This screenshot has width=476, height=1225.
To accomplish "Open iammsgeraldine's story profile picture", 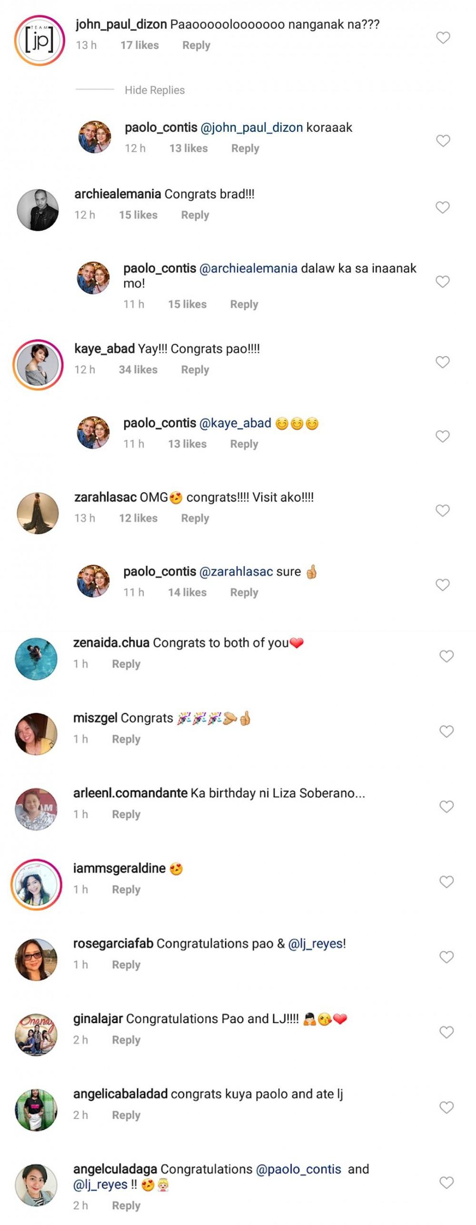I will (x=37, y=885).
